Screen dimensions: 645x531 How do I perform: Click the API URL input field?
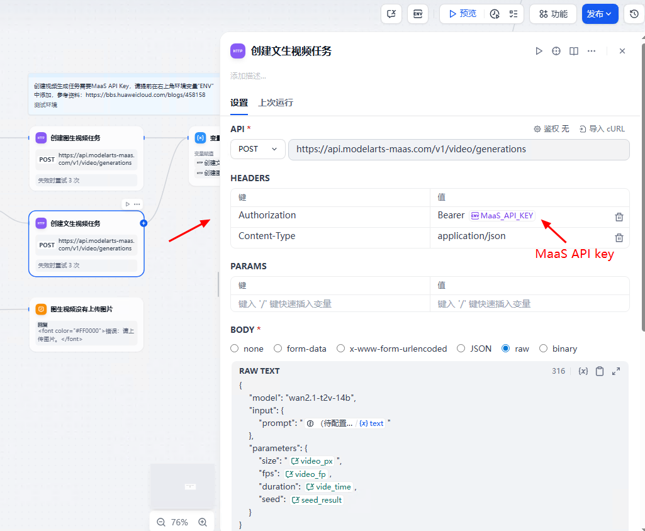(459, 149)
